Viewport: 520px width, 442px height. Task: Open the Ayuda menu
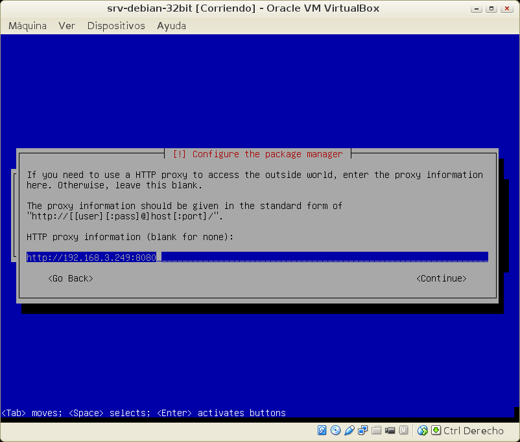point(171,26)
